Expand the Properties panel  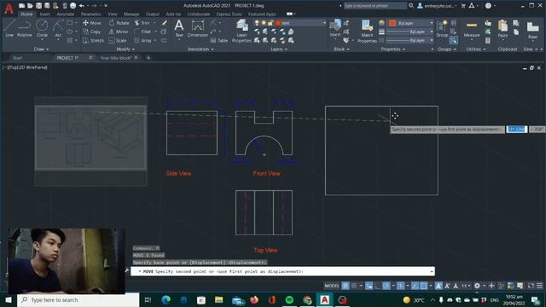(392, 49)
